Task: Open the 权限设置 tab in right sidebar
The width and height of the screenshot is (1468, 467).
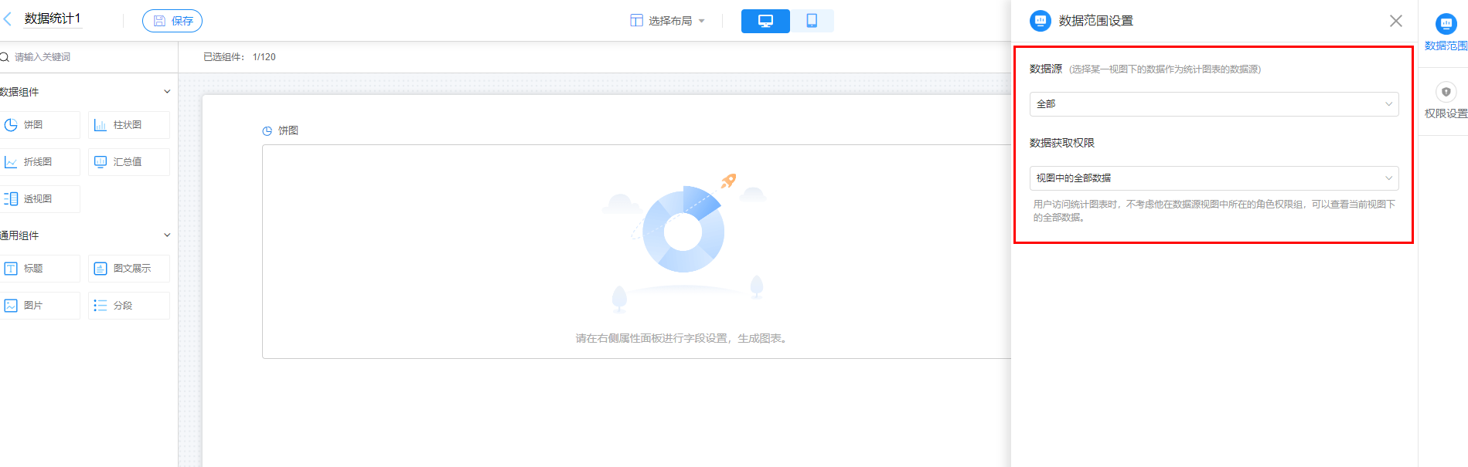Action: pos(1446,101)
